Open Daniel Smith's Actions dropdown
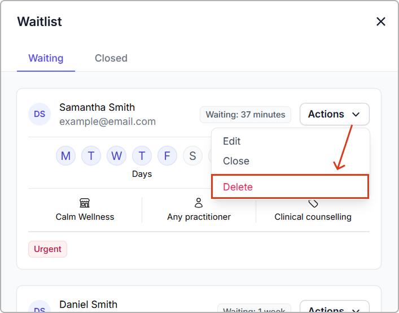The width and height of the screenshot is (399, 313). point(334,307)
